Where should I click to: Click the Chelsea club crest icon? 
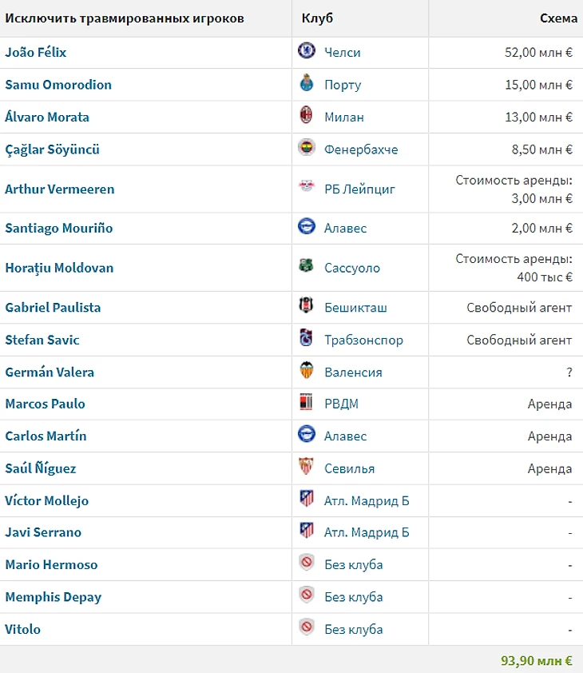[307, 52]
